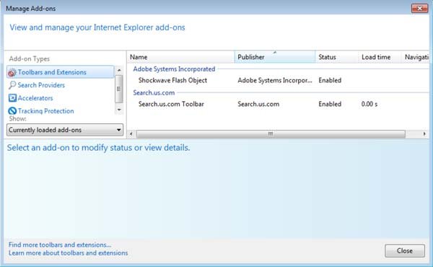Image resolution: width=433 pixels, height=267 pixels.
Task: Click the Status column header
Action: pyautogui.click(x=336, y=57)
